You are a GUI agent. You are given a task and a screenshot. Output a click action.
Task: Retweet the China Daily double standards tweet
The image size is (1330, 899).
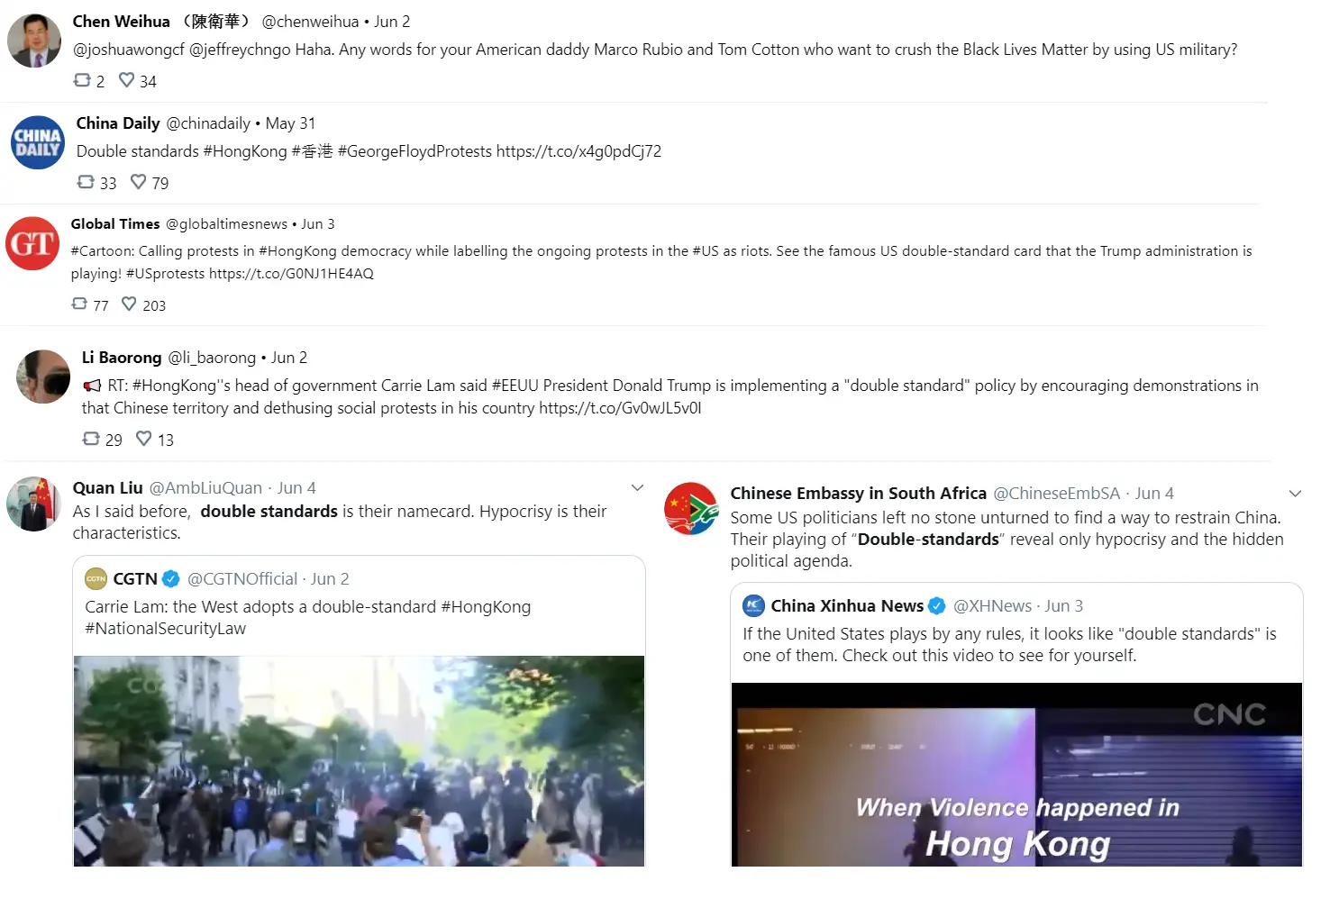pos(86,182)
